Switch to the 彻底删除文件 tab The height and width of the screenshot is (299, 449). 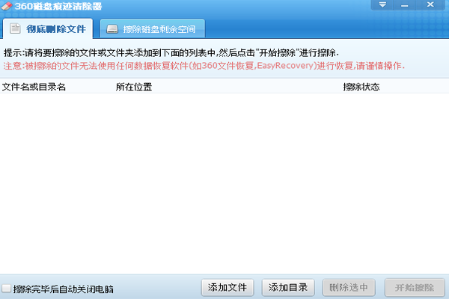(56, 31)
